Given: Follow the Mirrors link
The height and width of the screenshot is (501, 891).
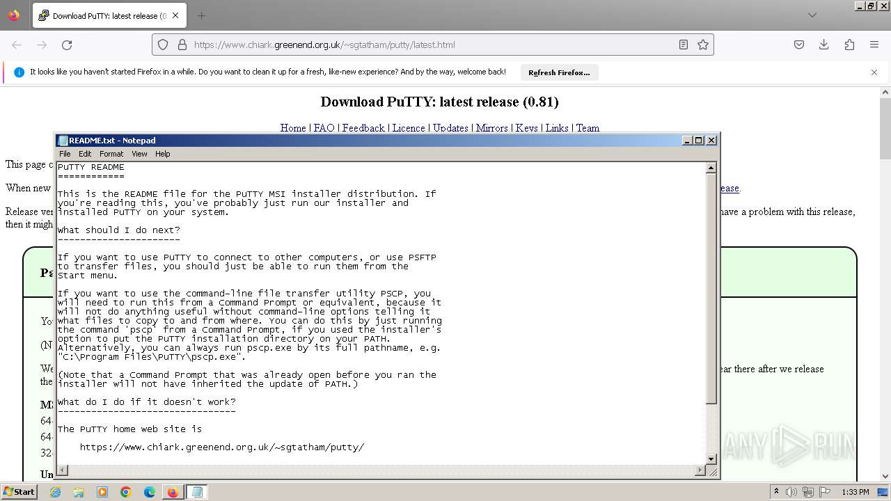Looking at the screenshot, I should click(x=492, y=128).
